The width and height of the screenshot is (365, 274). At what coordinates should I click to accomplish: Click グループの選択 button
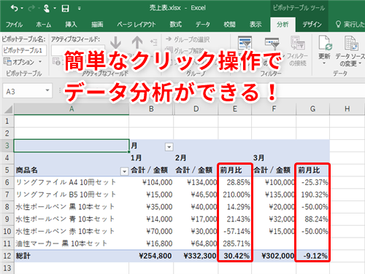[x=188, y=39]
